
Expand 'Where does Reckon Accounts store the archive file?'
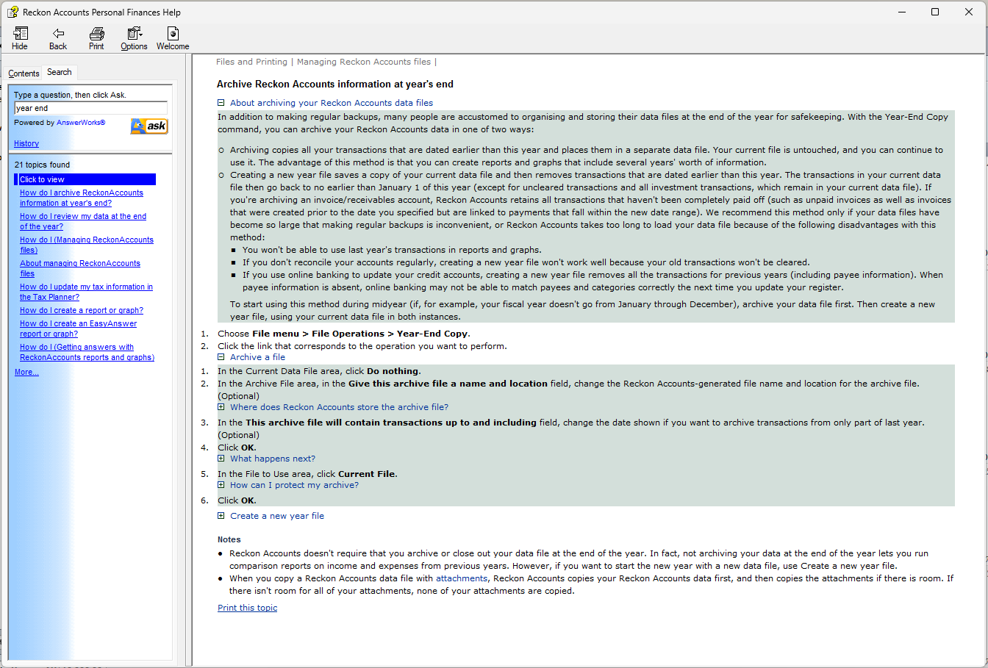pos(221,407)
